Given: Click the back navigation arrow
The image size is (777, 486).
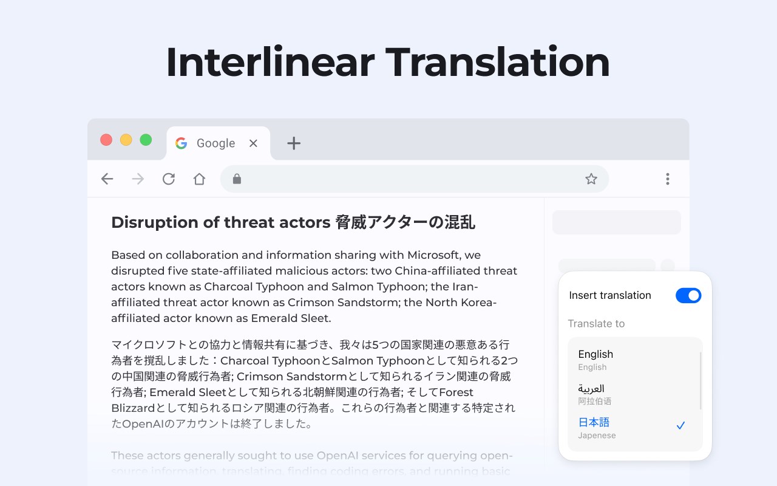Looking at the screenshot, I should (x=107, y=179).
